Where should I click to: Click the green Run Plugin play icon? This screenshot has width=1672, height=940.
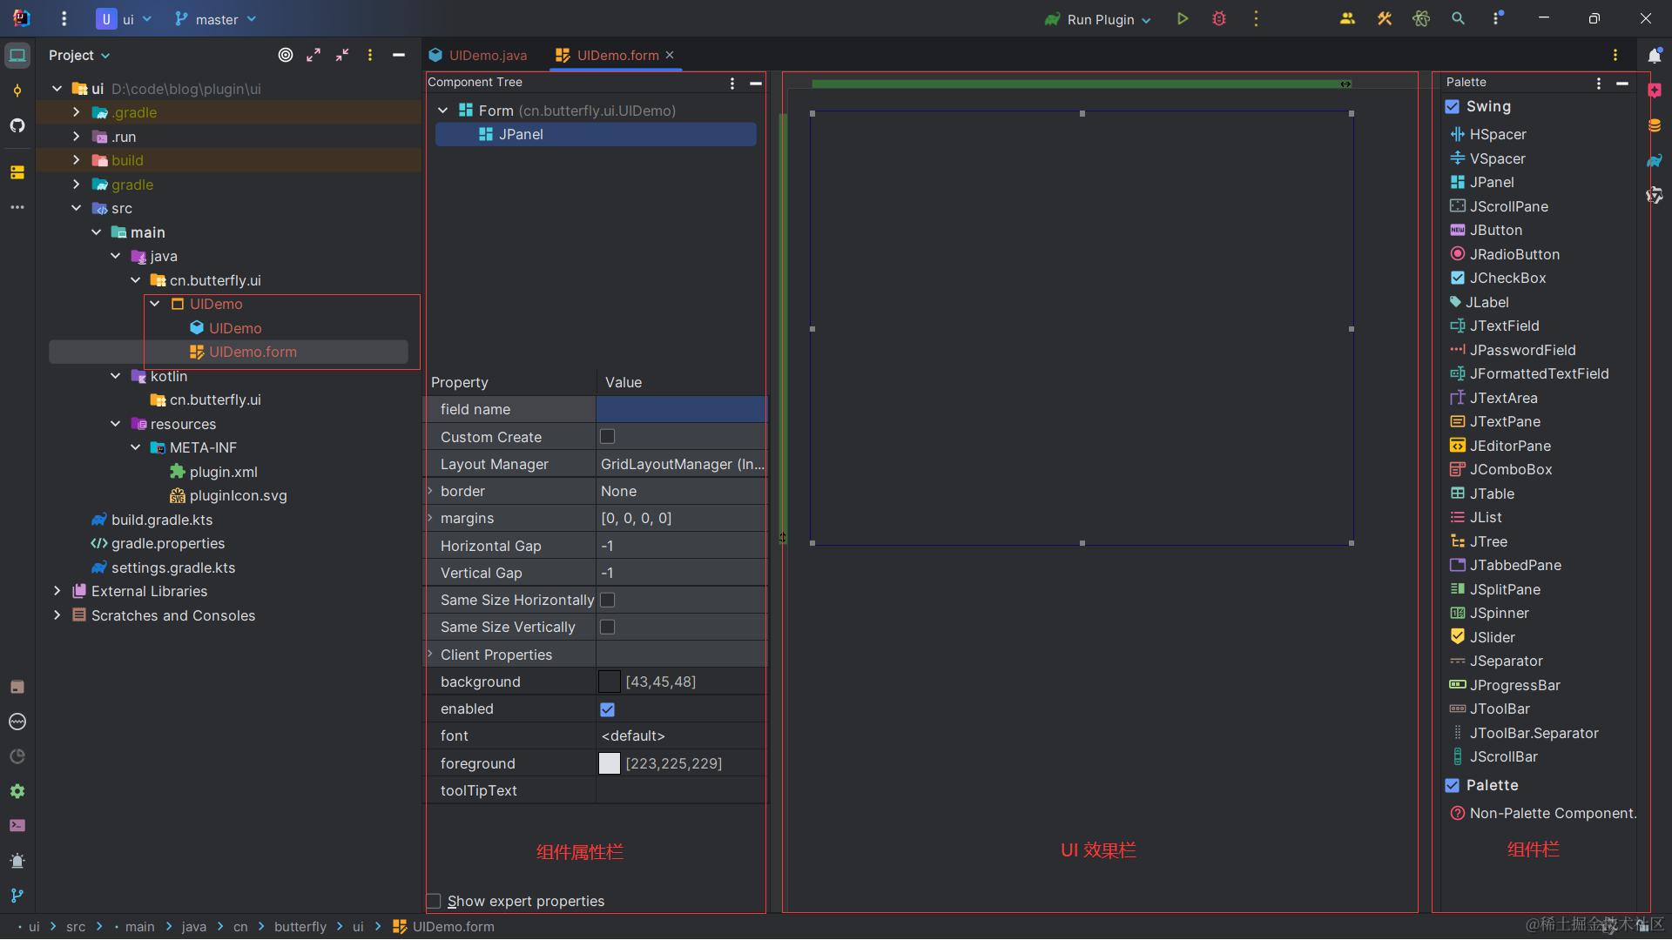[x=1182, y=19]
